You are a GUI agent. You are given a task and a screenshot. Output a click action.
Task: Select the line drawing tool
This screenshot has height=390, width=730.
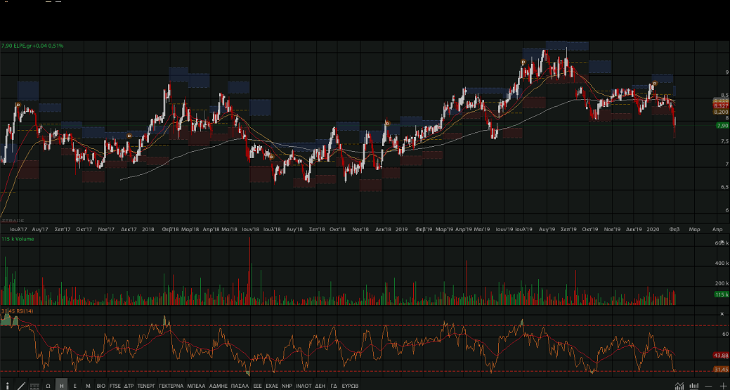[x=20, y=386]
